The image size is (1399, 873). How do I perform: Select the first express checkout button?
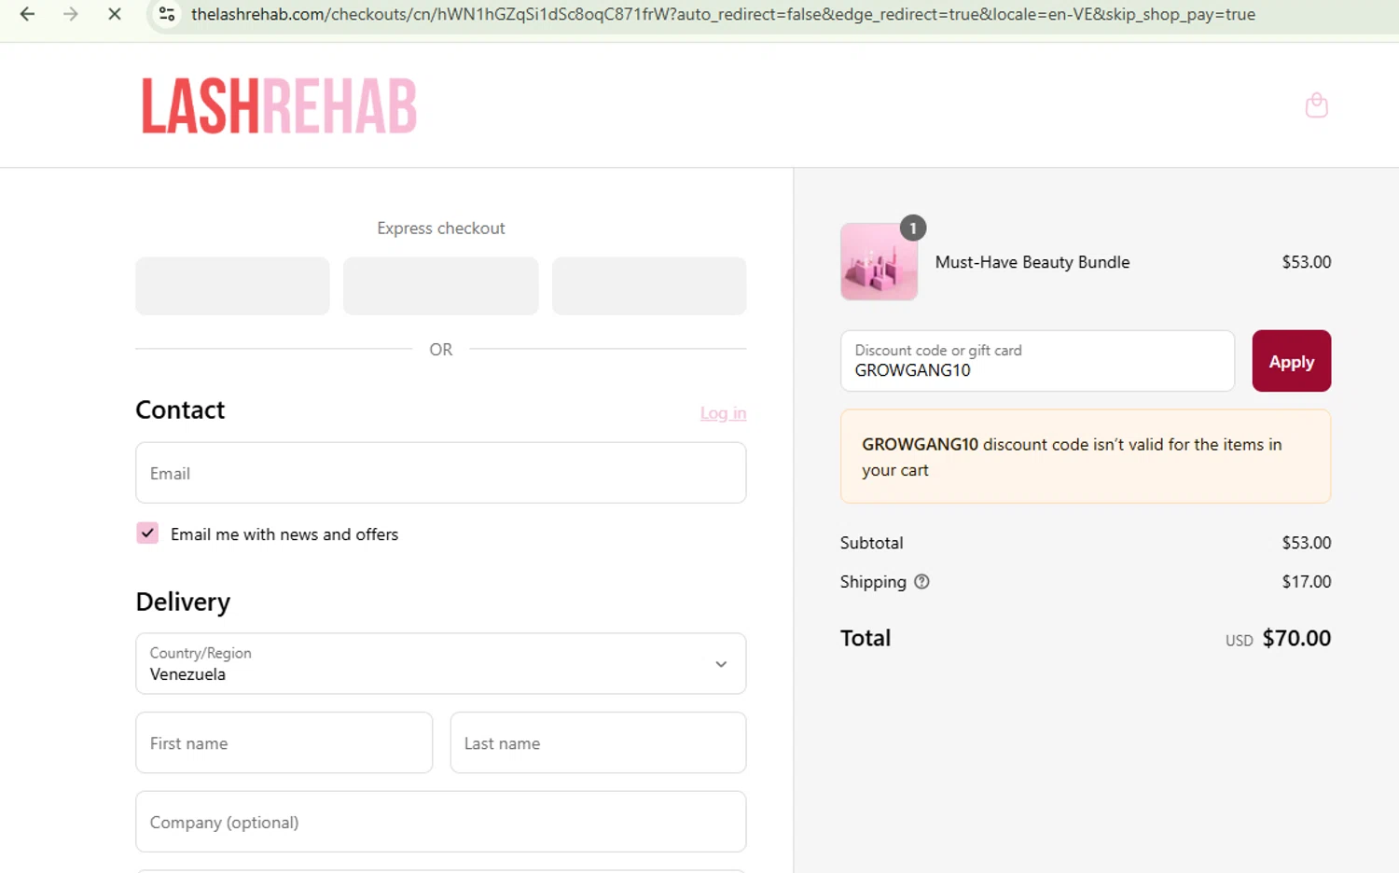pyautogui.click(x=232, y=286)
